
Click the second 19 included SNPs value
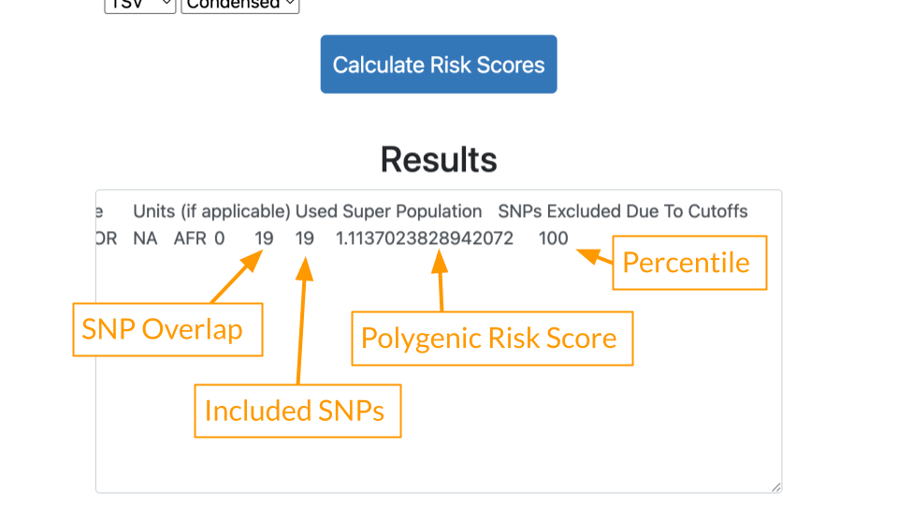coord(305,238)
